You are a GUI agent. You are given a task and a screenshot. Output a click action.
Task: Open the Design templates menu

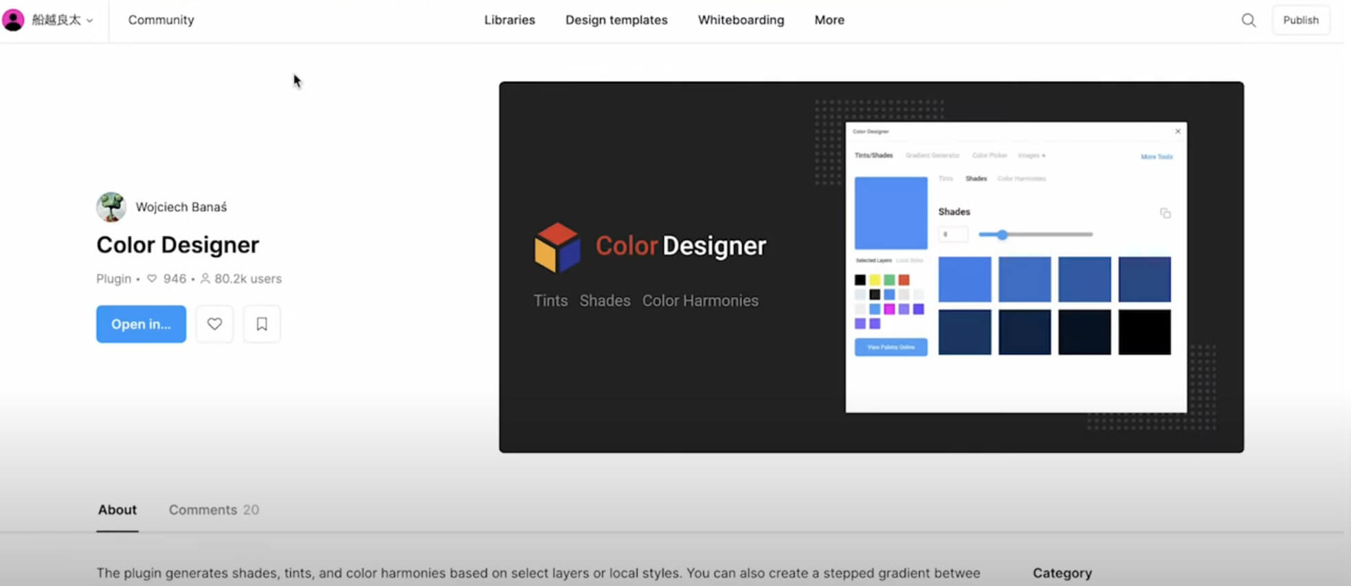click(x=616, y=20)
